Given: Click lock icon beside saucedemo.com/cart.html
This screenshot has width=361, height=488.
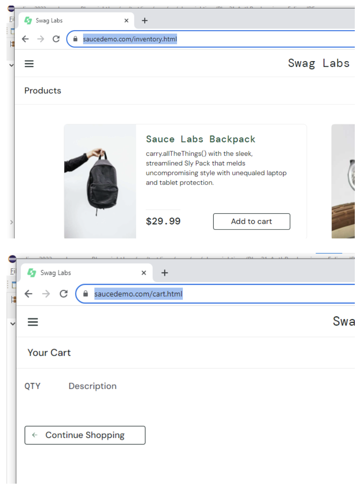Looking at the screenshot, I should 86,294.
